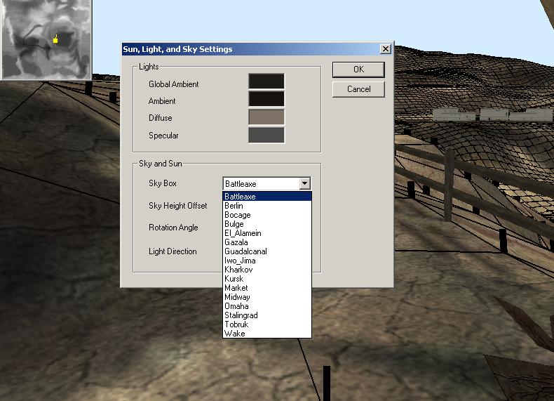The width and height of the screenshot is (554, 401).
Task: Pick the Specular light color swatch
Action: coord(266,136)
